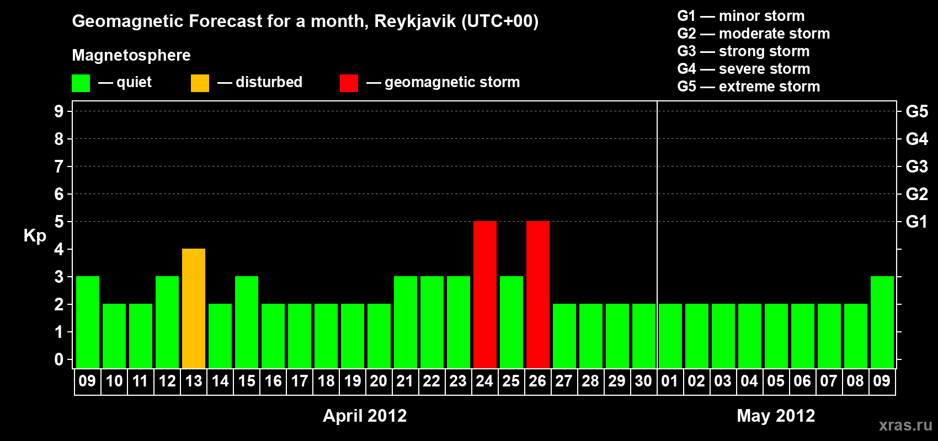This screenshot has width=938, height=441.
Task: Click the "G2 — moderate storm" legend line
Action: 754,34
